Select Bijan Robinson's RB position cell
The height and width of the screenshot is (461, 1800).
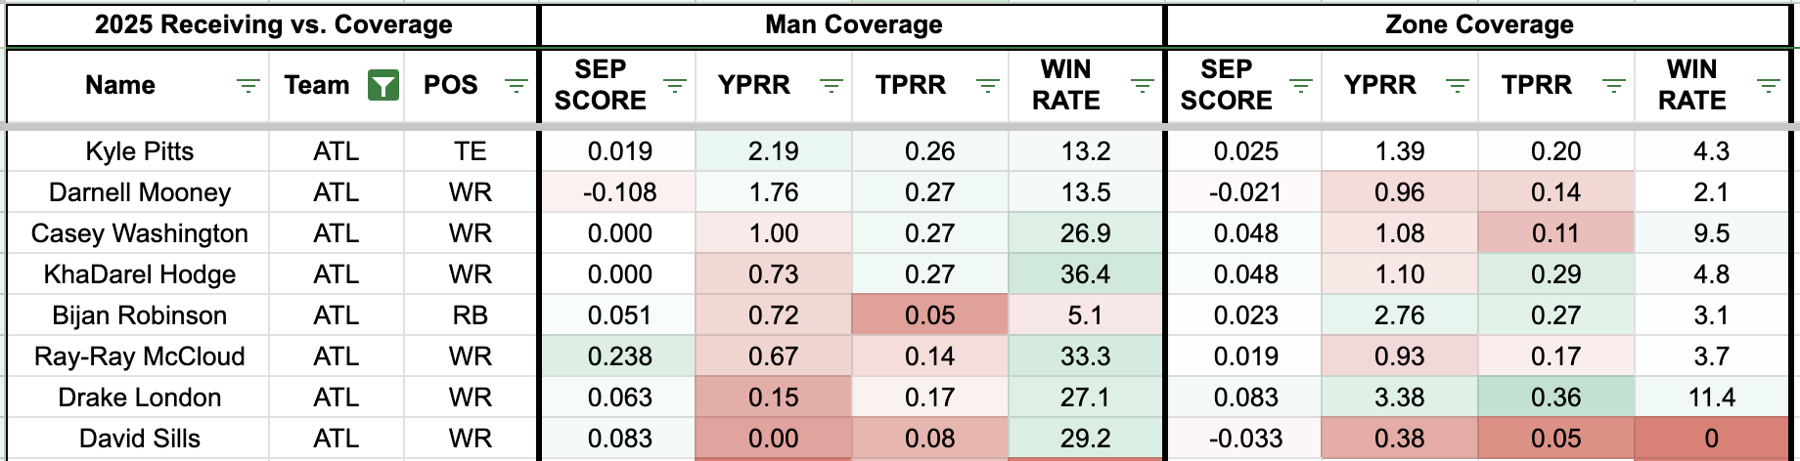[470, 315]
